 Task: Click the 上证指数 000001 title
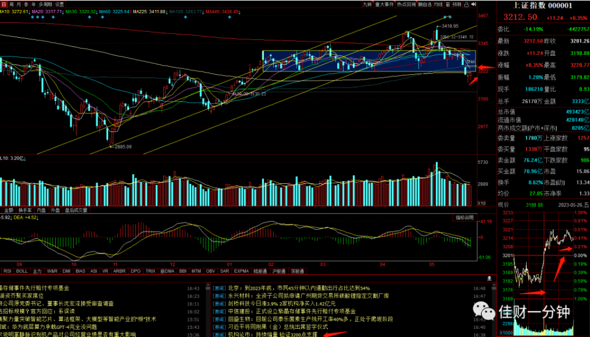coord(542,5)
